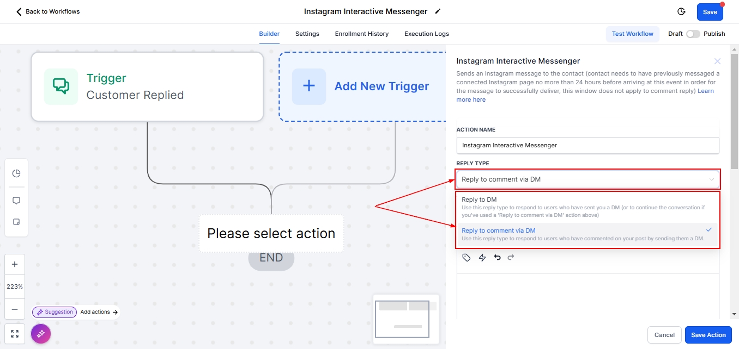The image size is (739, 349).
Task: Click the fit-to-screen expand icon
Action: tap(15, 334)
